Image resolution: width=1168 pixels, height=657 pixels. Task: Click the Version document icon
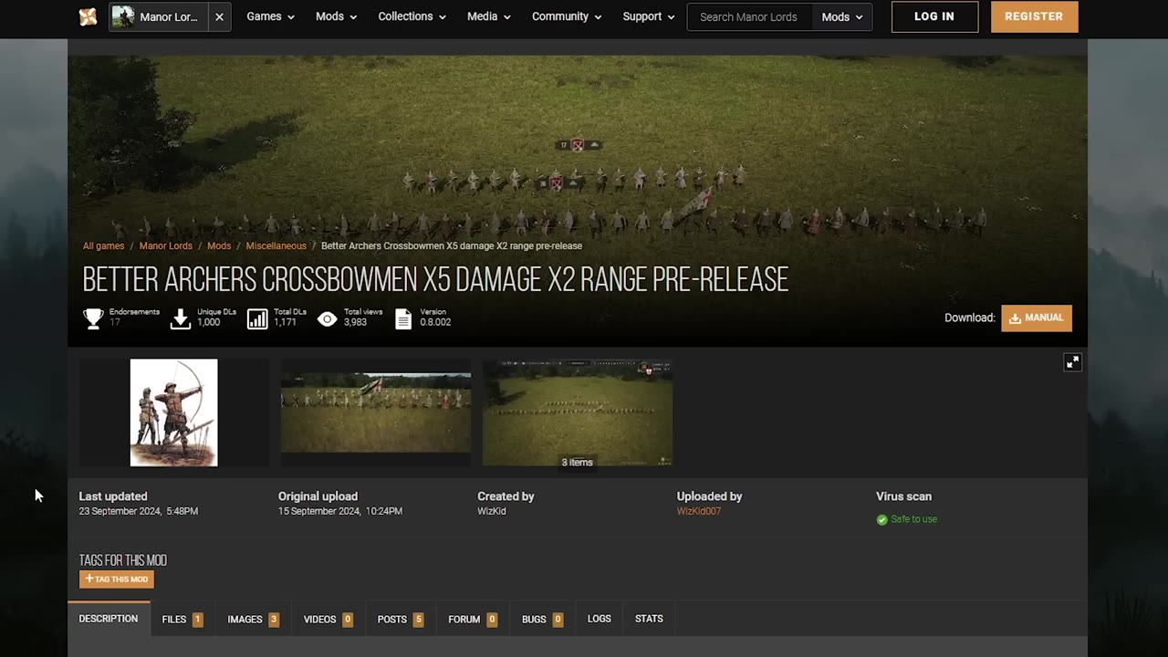[x=403, y=318]
